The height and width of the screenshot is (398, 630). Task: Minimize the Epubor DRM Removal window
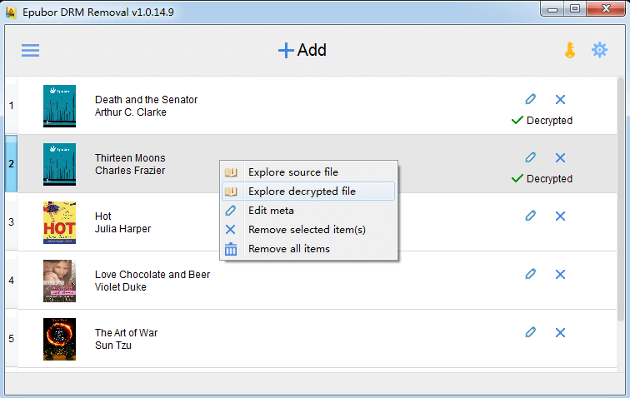pos(552,9)
